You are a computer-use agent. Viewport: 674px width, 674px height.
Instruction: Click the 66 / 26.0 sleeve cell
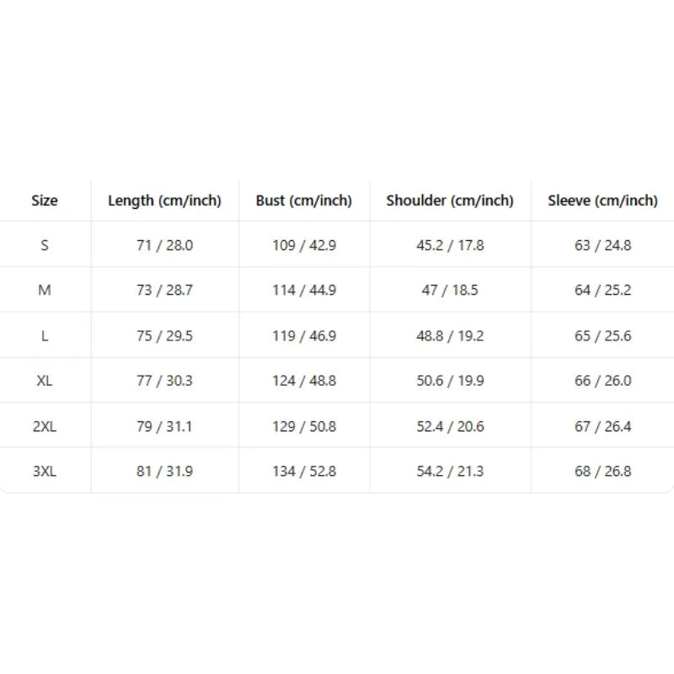coord(602,381)
